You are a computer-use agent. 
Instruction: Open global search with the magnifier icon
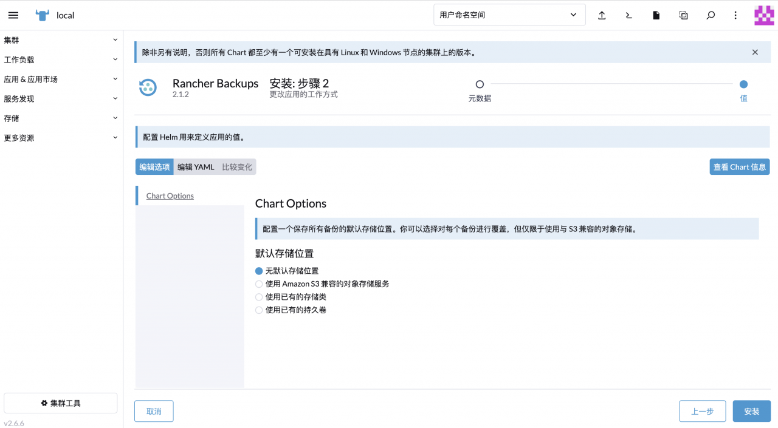pos(710,15)
